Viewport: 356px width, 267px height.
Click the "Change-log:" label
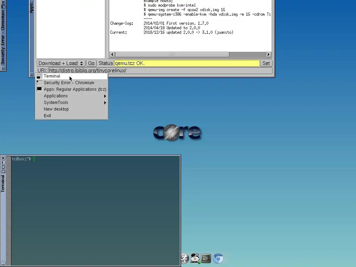[121, 23]
